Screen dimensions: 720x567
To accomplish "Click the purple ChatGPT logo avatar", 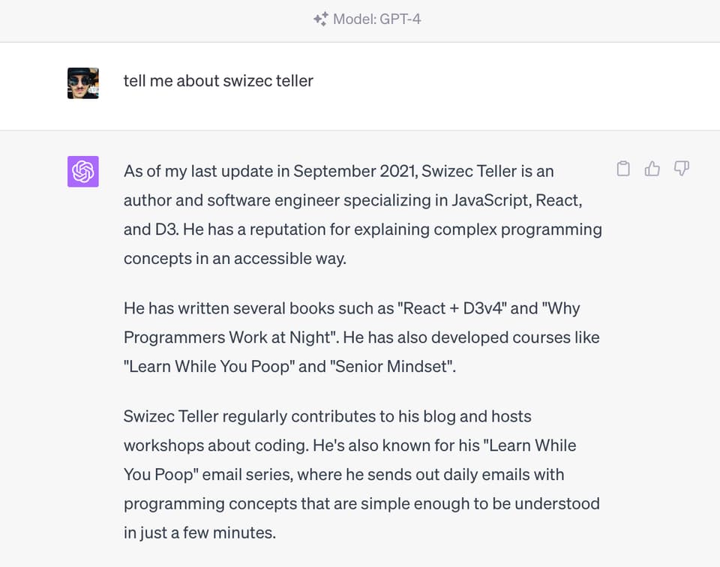I will (83, 172).
